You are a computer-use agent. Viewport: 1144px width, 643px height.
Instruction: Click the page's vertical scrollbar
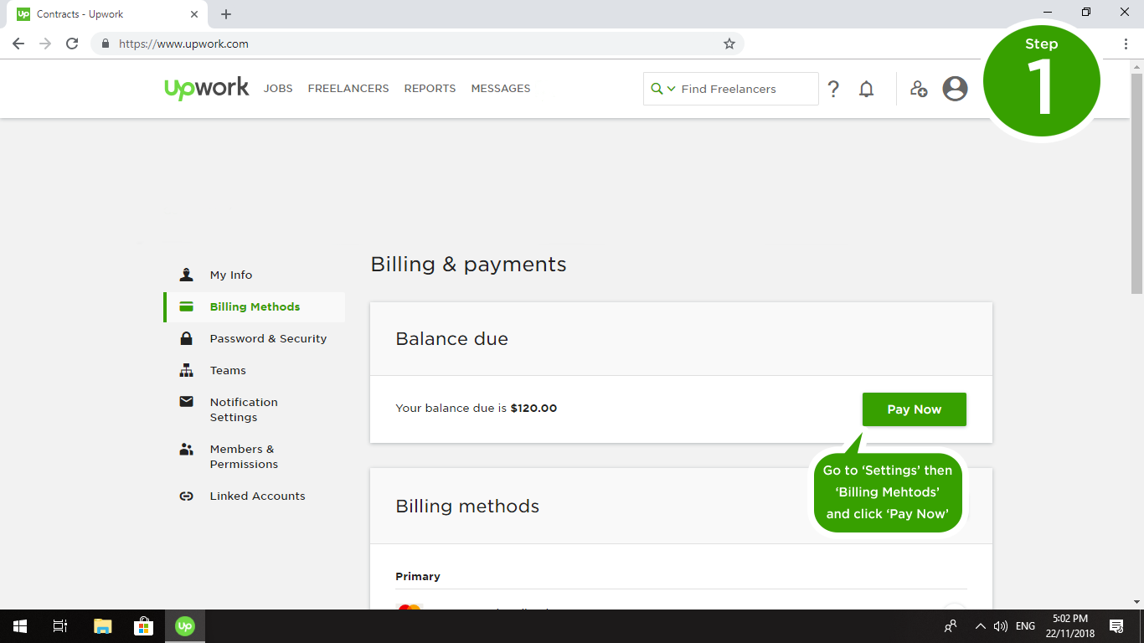tap(1136, 183)
